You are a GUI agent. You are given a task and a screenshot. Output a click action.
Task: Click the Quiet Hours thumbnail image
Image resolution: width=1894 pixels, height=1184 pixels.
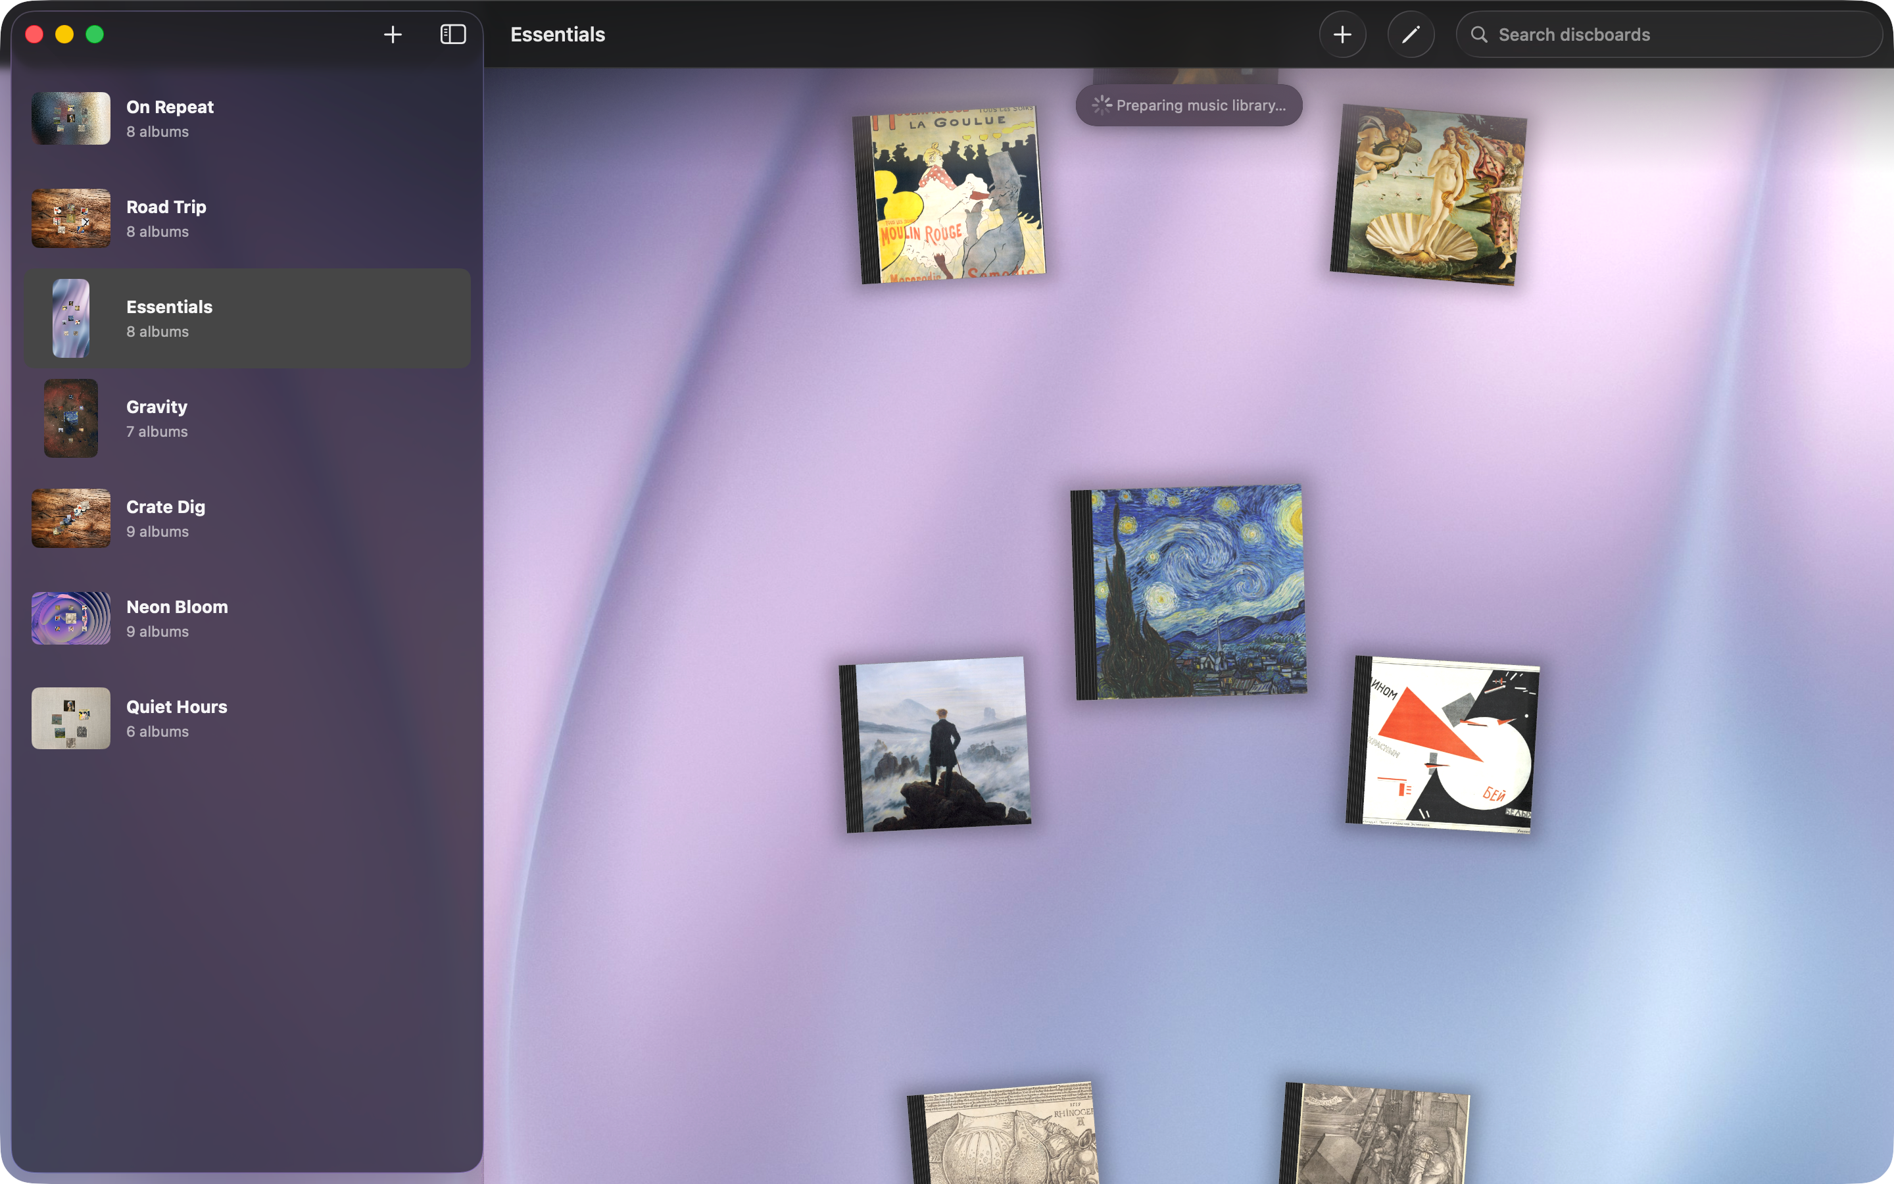70,718
